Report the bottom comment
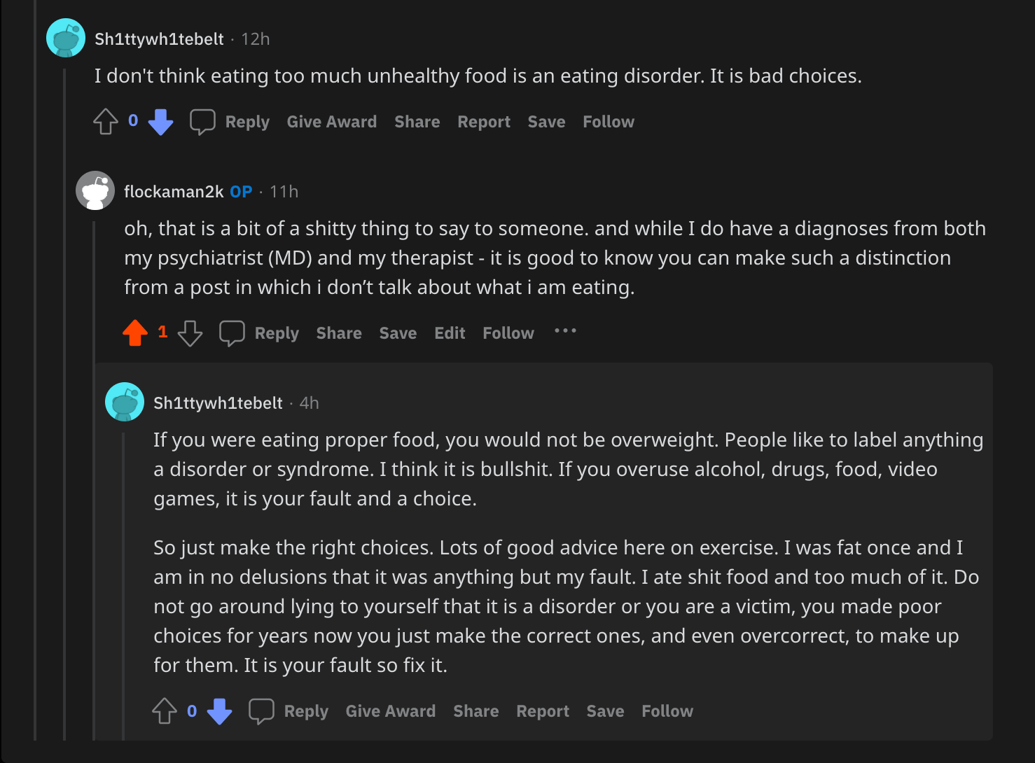 tap(543, 710)
